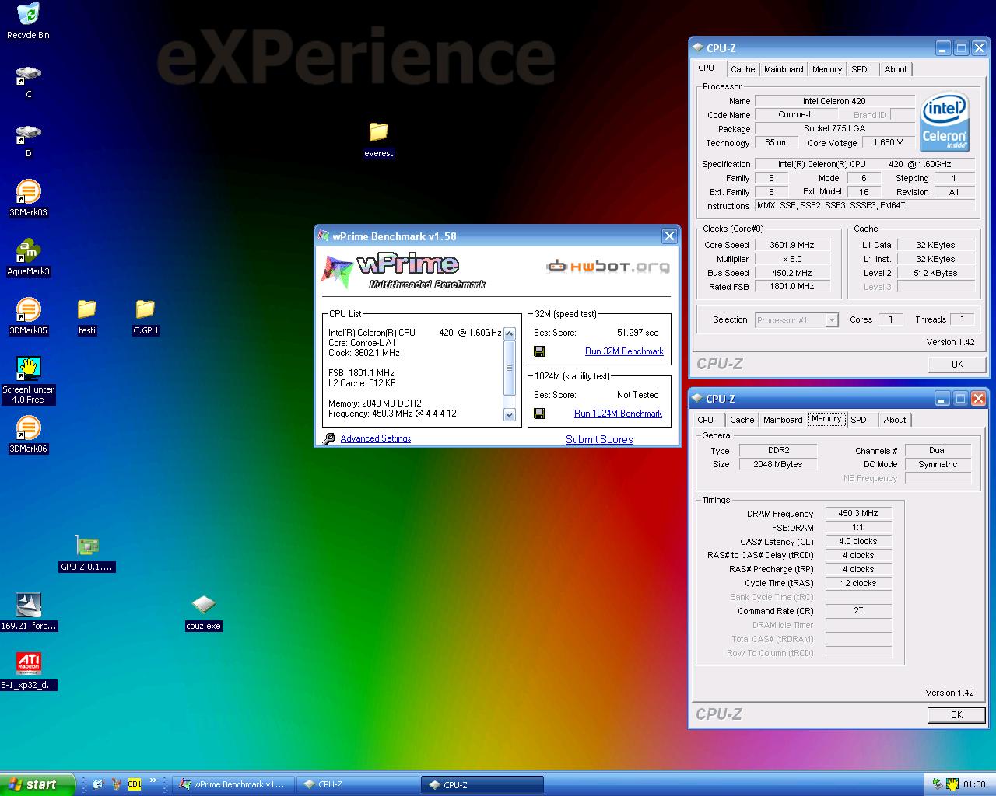Click CPU List scroll down arrow
Image resolution: width=996 pixels, height=796 pixels.
[x=510, y=415]
